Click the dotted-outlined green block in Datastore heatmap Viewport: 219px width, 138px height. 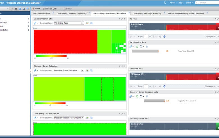pos(108,89)
